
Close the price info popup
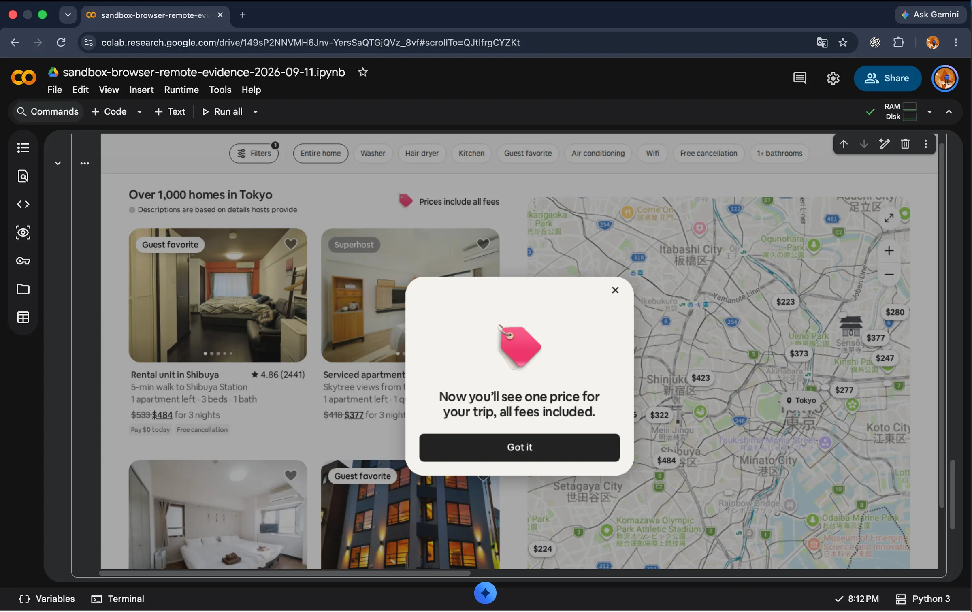point(615,291)
